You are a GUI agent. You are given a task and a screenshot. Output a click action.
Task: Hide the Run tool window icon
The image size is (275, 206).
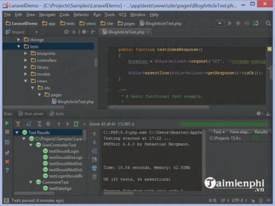[268, 114]
